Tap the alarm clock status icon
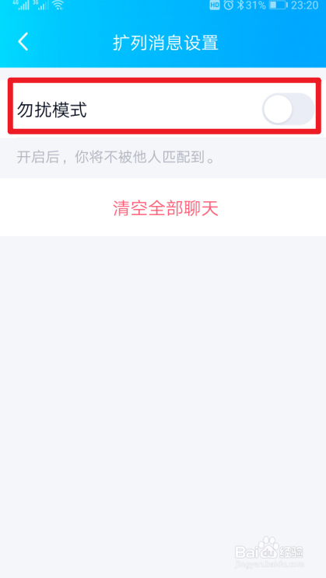Screen dimensions: 326x578 tap(229, 5)
